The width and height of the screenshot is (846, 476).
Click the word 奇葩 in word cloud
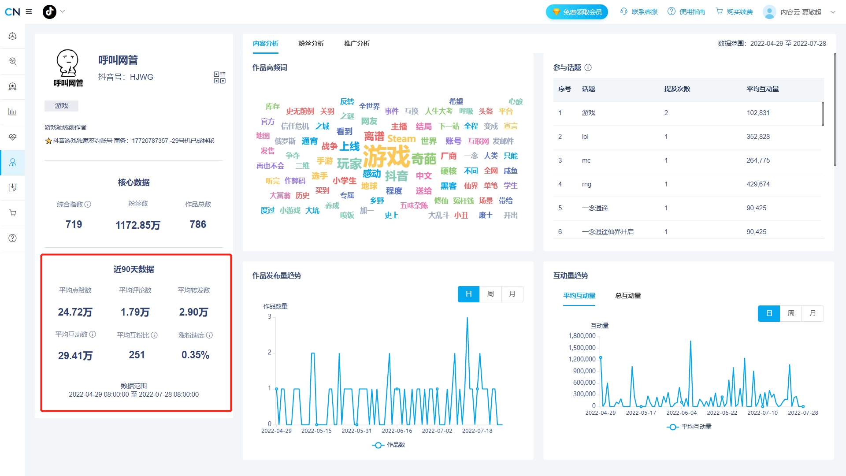point(424,159)
